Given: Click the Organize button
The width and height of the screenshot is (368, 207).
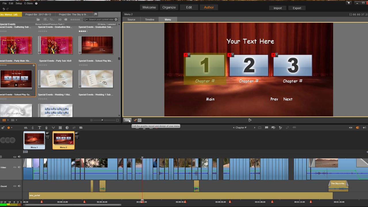Looking at the screenshot, I should pos(169,7).
